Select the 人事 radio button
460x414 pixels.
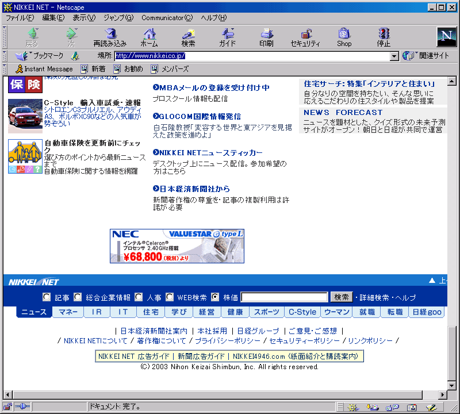pyautogui.click(x=139, y=297)
